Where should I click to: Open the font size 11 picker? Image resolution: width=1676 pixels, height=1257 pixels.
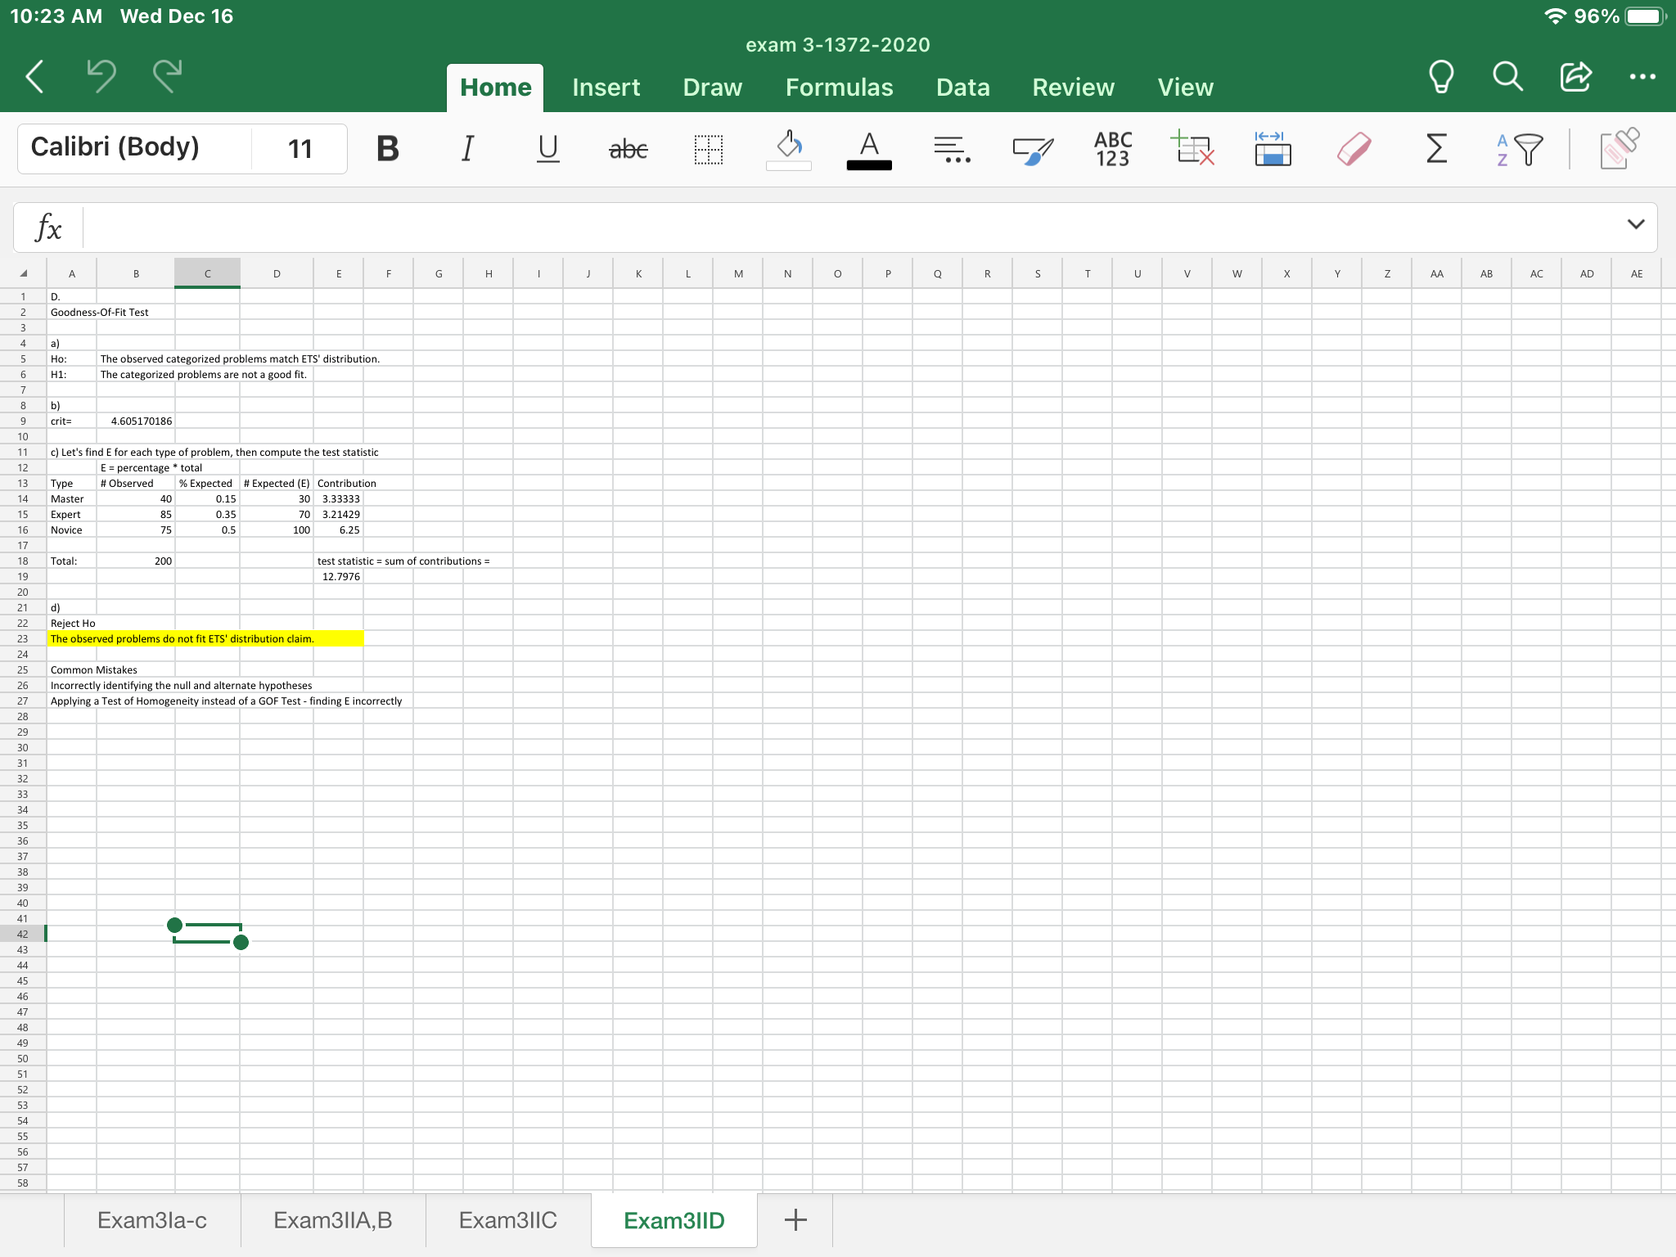[x=300, y=148]
